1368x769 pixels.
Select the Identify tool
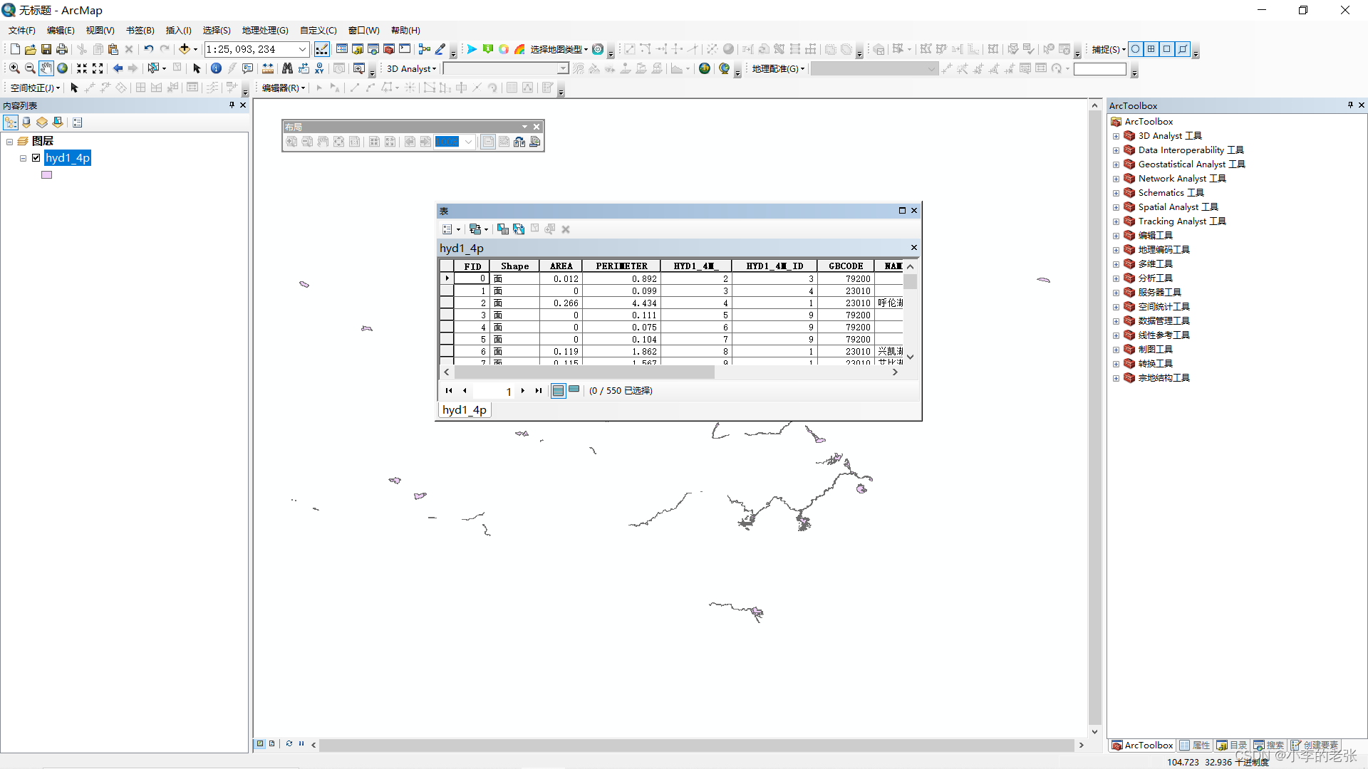[216, 68]
